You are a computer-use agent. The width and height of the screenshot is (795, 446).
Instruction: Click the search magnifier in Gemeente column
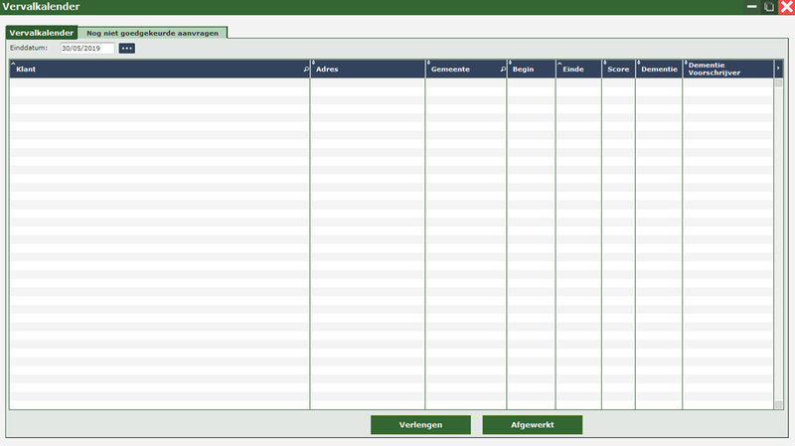(502, 71)
